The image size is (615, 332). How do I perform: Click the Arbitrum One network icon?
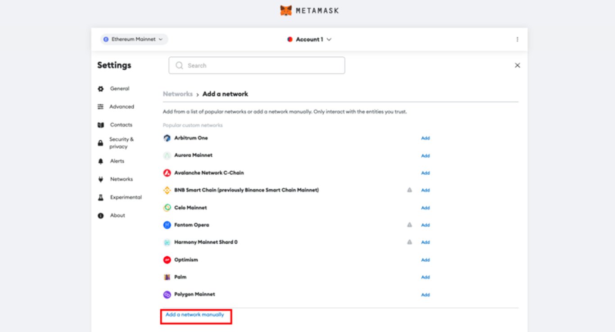point(167,138)
